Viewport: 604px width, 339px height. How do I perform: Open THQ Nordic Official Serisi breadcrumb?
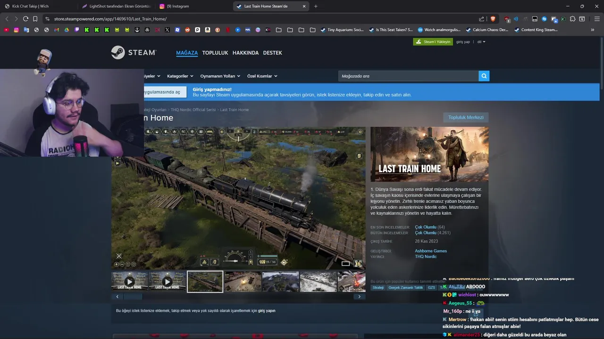193,110
